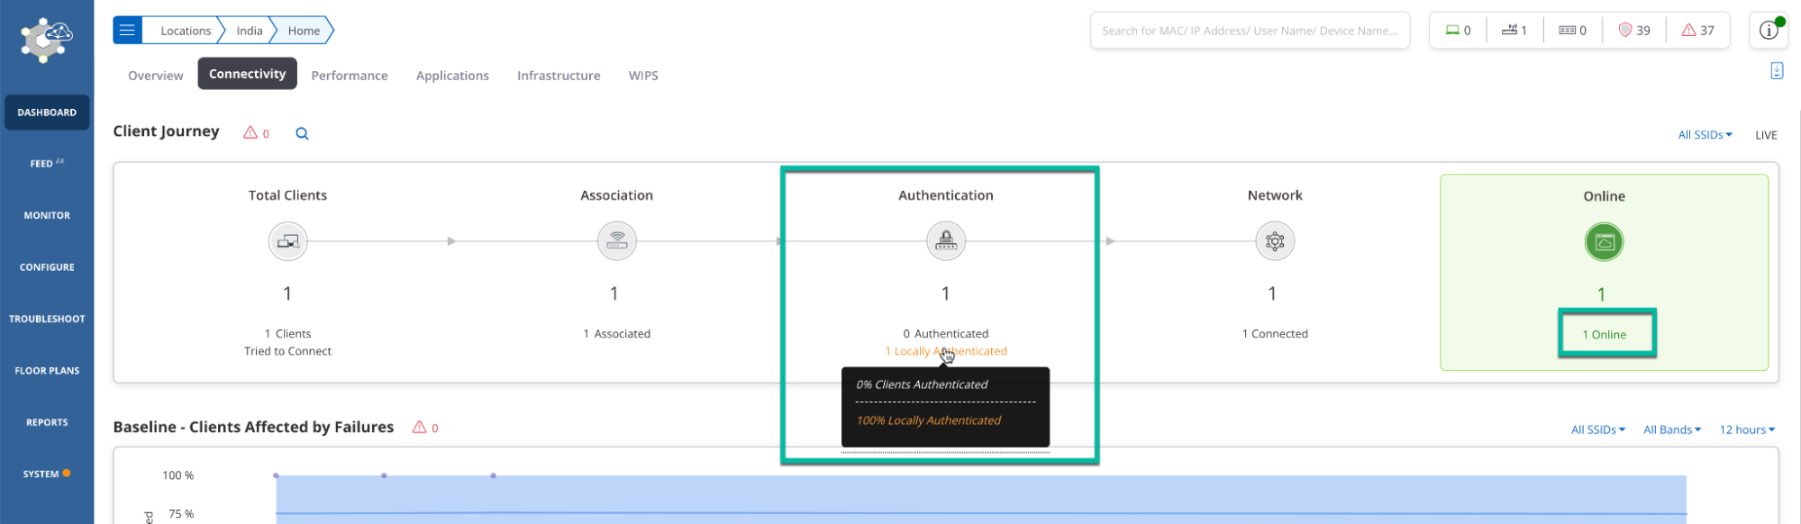The height and width of the screenshot is (524, 1801).
Task: Click the Client Journey search magnifier icon
Action: coord(302,134)
